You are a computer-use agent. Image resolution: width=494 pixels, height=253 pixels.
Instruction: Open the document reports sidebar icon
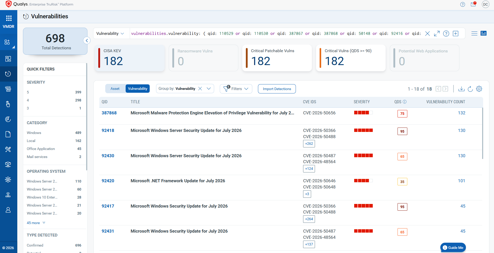[x=8, y=134]
